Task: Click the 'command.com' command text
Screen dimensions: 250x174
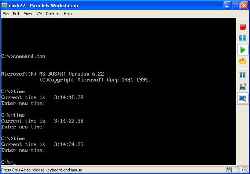Action: [29, 57]
